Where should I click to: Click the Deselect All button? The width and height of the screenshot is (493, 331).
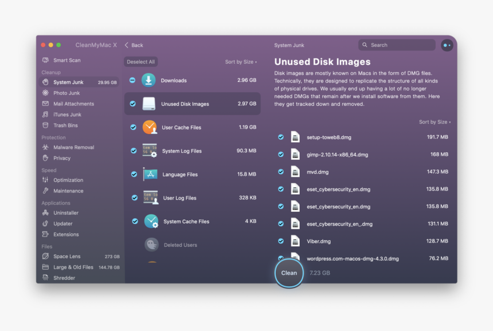pos(141,62)
